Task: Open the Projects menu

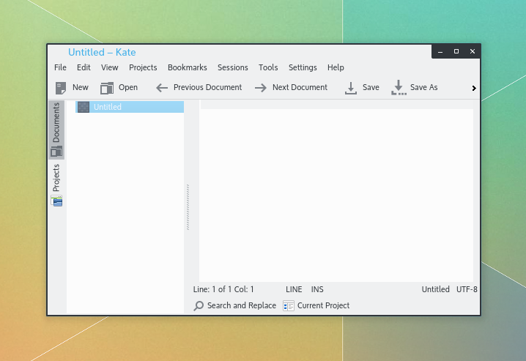Action: pyautogui.click(x=143, y=67)
